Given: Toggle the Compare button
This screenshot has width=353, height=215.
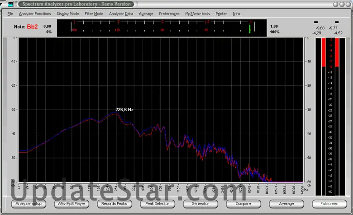Looking at the screenshot, I should click(x=243, y=204).
